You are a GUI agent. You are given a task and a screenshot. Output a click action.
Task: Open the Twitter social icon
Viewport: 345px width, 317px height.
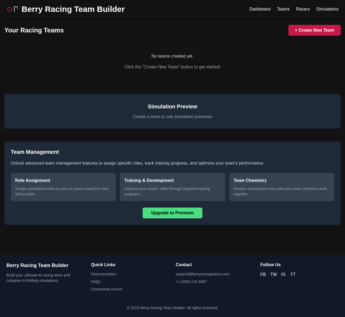[x=273, y=274]
